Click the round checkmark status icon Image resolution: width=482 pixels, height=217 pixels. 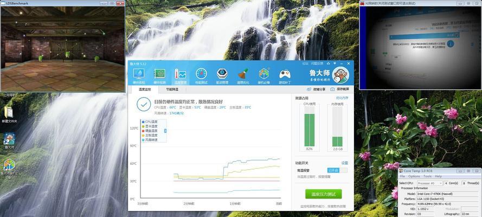coord(144,105)
